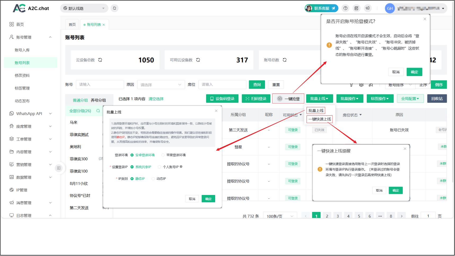Viewport: 455px width, 256px height.
Task: Refresh the 云设备总数 counter
Action: pyautogui.click(x=100, y=60)
